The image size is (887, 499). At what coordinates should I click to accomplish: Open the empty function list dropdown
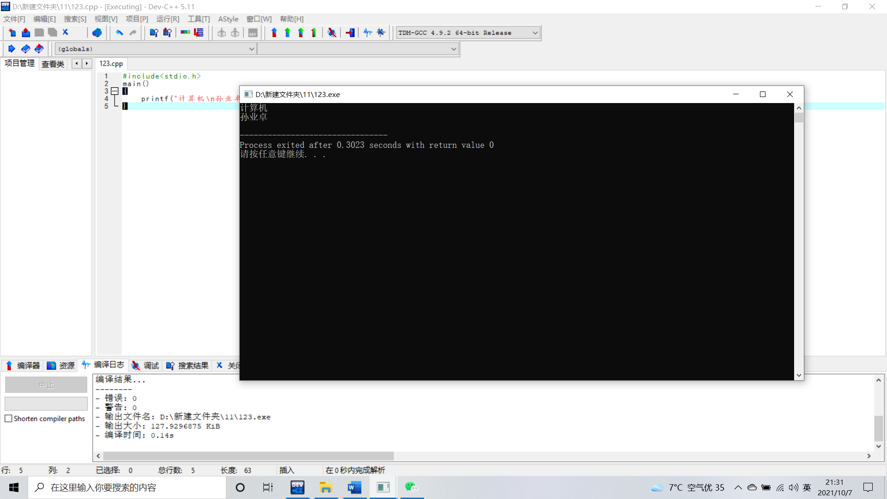coord(454,49)
